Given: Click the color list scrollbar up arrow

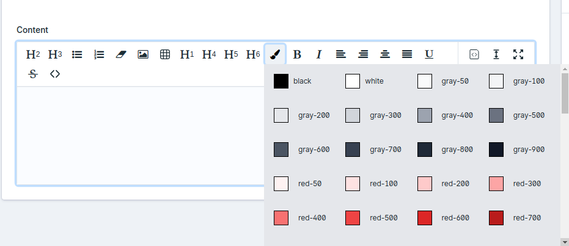Looking at the screenshot, I should click(x=565, y=68).
